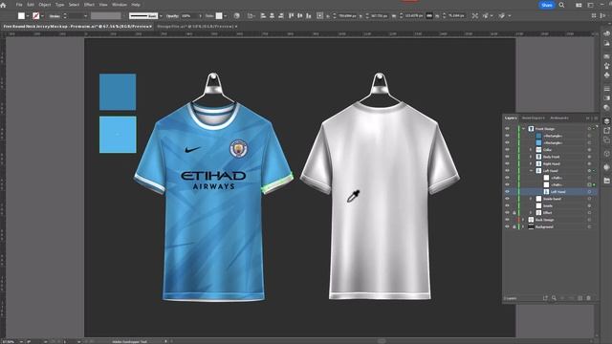The height and width of the screenshot is (344, 612).
Task: Click the Transform icon after the height field
Action: point(474,15)
